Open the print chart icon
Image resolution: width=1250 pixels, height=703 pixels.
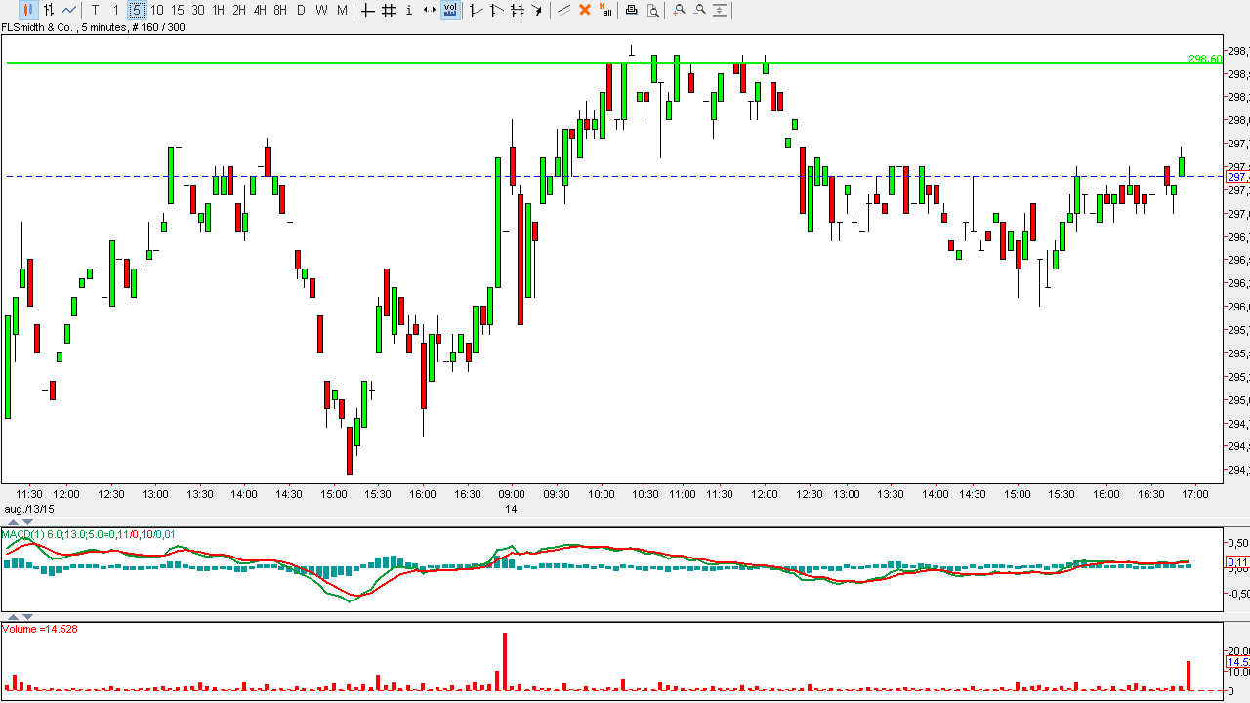pos(631,10)
